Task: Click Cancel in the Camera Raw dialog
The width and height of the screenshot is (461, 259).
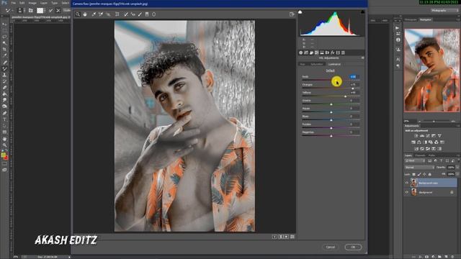Action: click(x=331, y=247)
